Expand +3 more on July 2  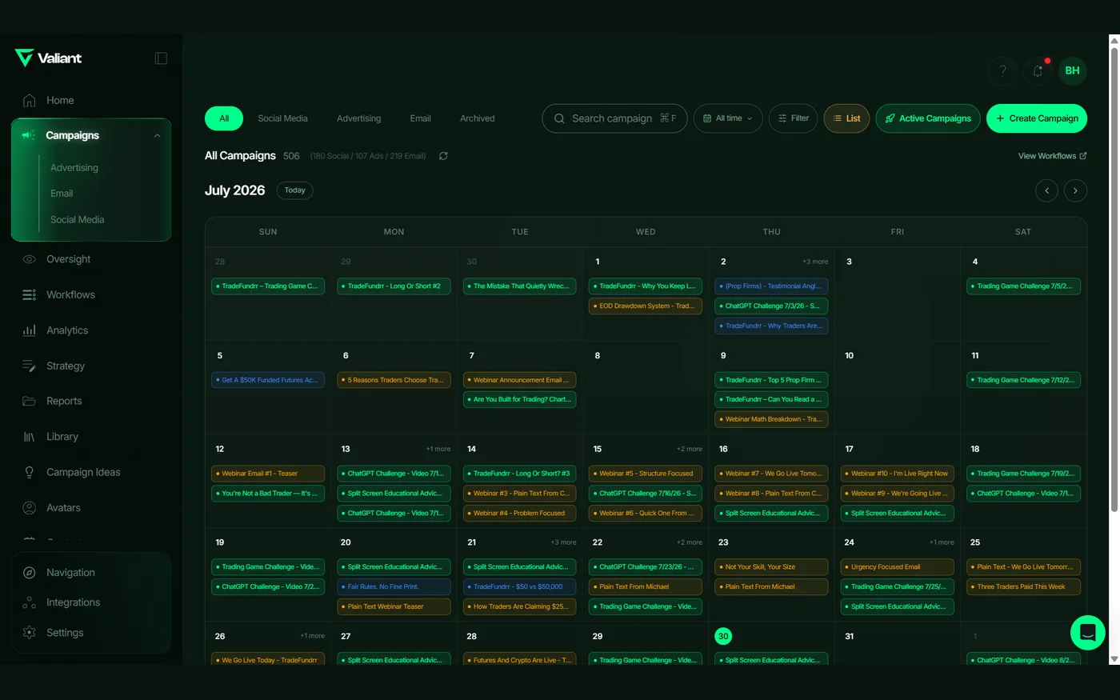click(x=815, y=262)
